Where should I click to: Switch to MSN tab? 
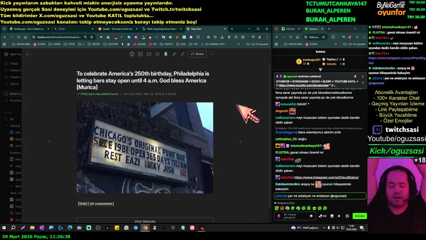point(161,29)
